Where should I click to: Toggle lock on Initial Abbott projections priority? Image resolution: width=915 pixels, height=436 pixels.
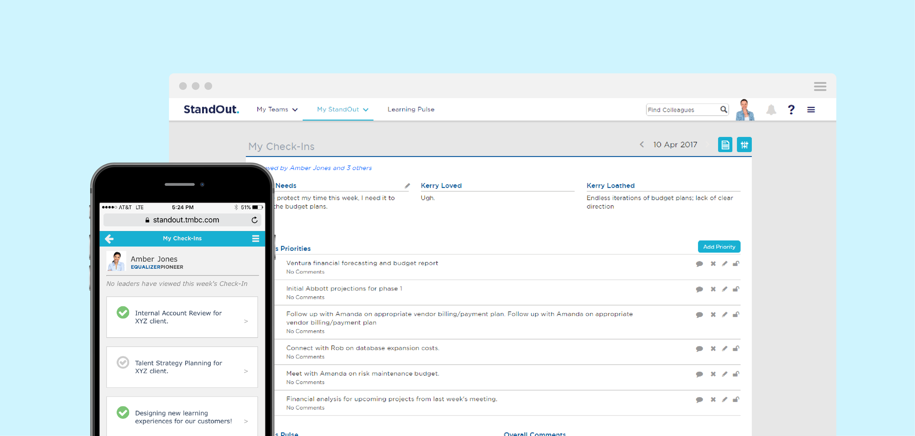(736, 289)
